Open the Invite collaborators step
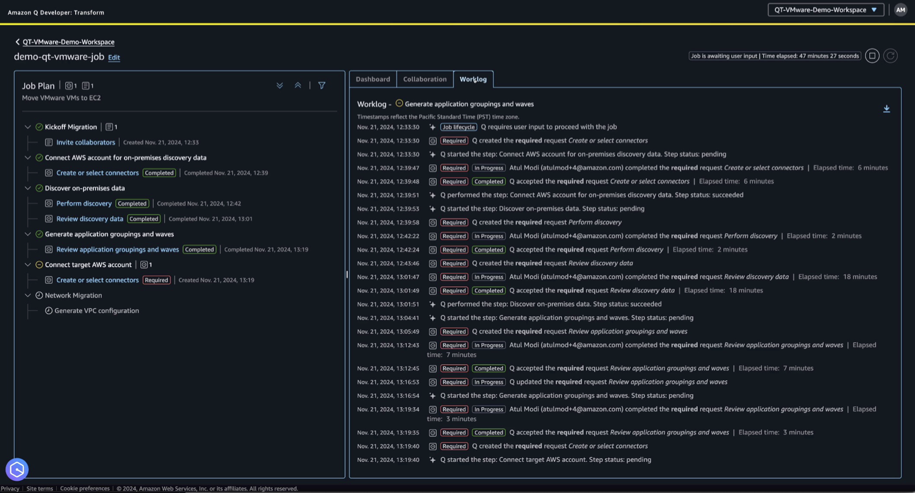The height and width of the screenshot is (493, 915). pyautogui.click(x=85, y=142)
